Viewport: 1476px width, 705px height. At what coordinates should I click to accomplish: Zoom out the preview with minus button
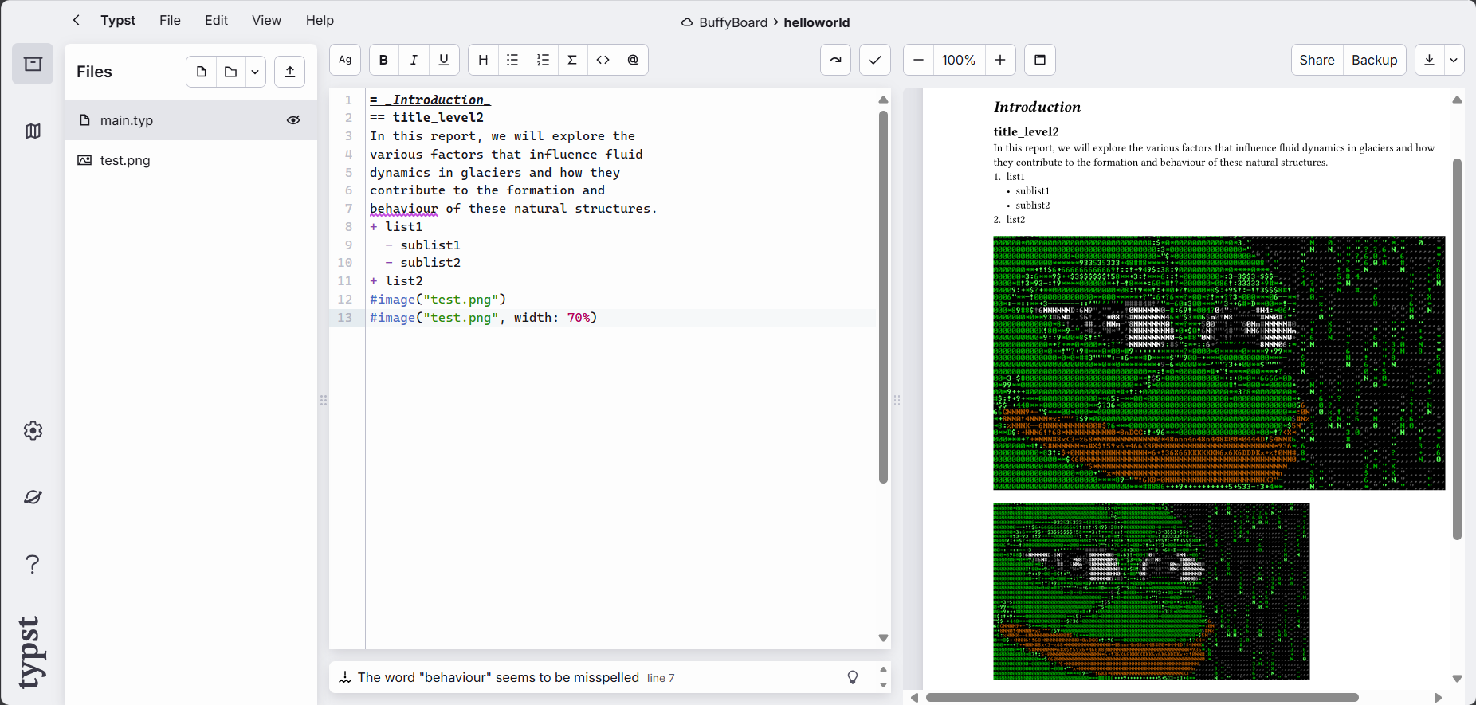coord(918,60)
